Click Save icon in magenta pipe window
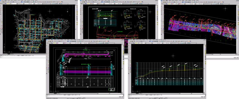Image resolution: width=239 pixels, height=99 pixels. [50, 41]
